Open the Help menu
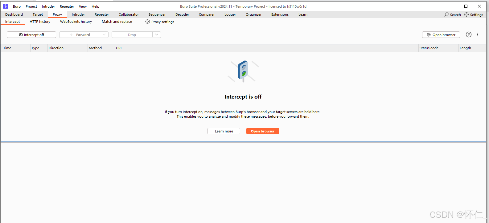This screenshot has width=489, height=223. pyautogui.click(x=96, y=6)
